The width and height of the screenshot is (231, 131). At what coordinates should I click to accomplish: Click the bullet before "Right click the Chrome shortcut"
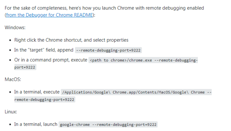[x=11, y=40]
